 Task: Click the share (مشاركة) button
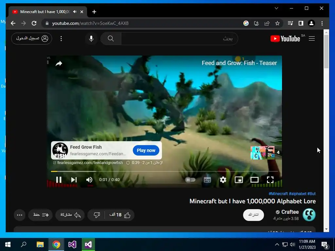pos(70,215)
